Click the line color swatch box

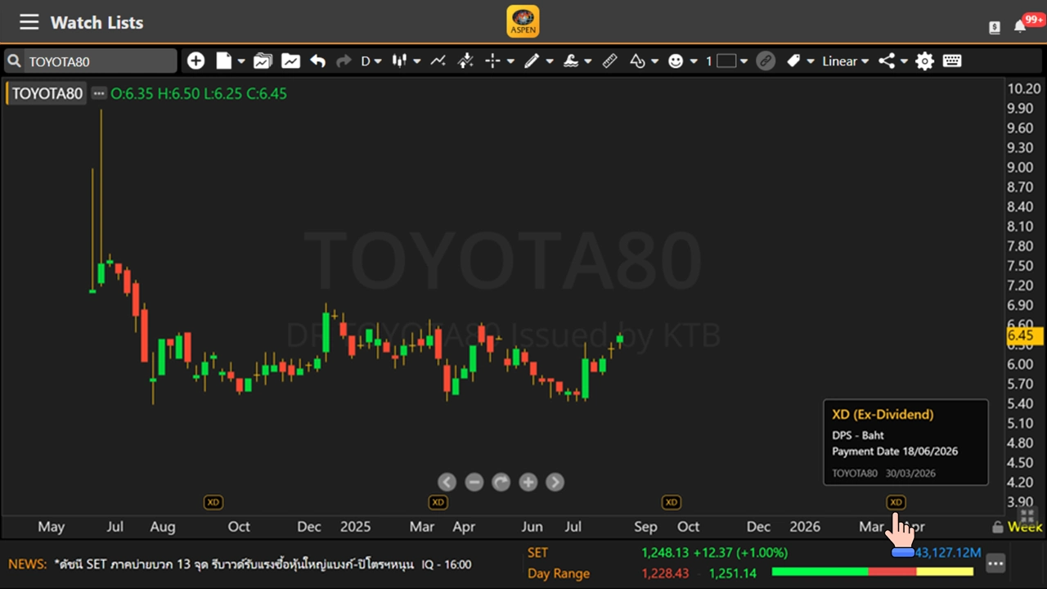(726, 61)
